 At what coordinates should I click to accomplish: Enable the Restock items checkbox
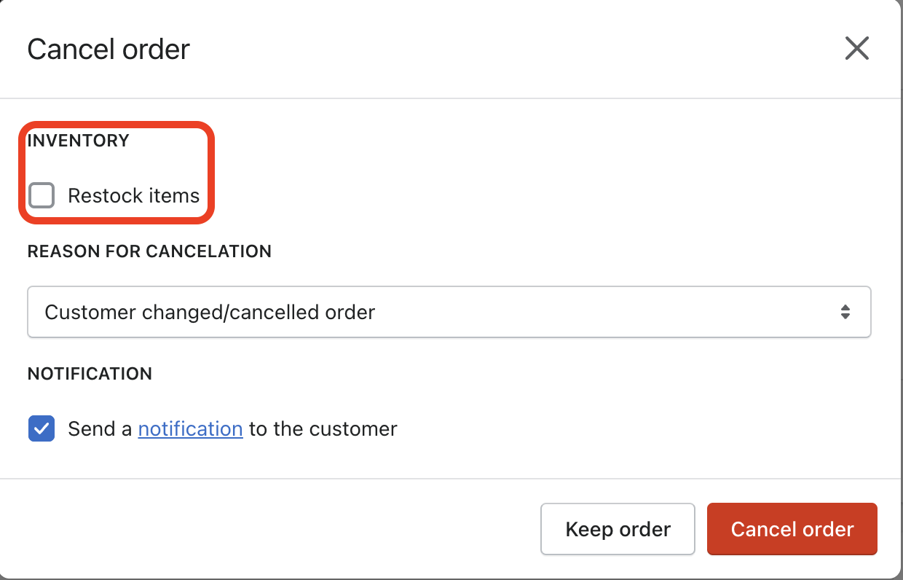pos(42,195)
